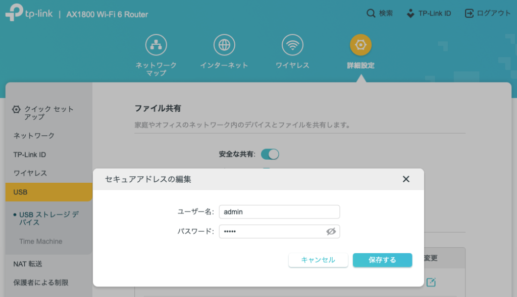Select Time Machine submenu item
This screenshot has height=297, width=517.
pyautogui.click(x=40, y=242)
